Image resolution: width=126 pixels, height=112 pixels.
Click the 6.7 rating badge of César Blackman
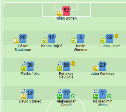16,41
